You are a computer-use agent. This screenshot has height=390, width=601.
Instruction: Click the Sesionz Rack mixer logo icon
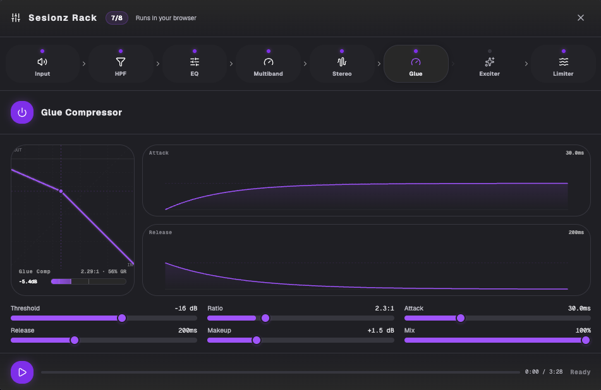pyautogui.click(x=16, y=18)
